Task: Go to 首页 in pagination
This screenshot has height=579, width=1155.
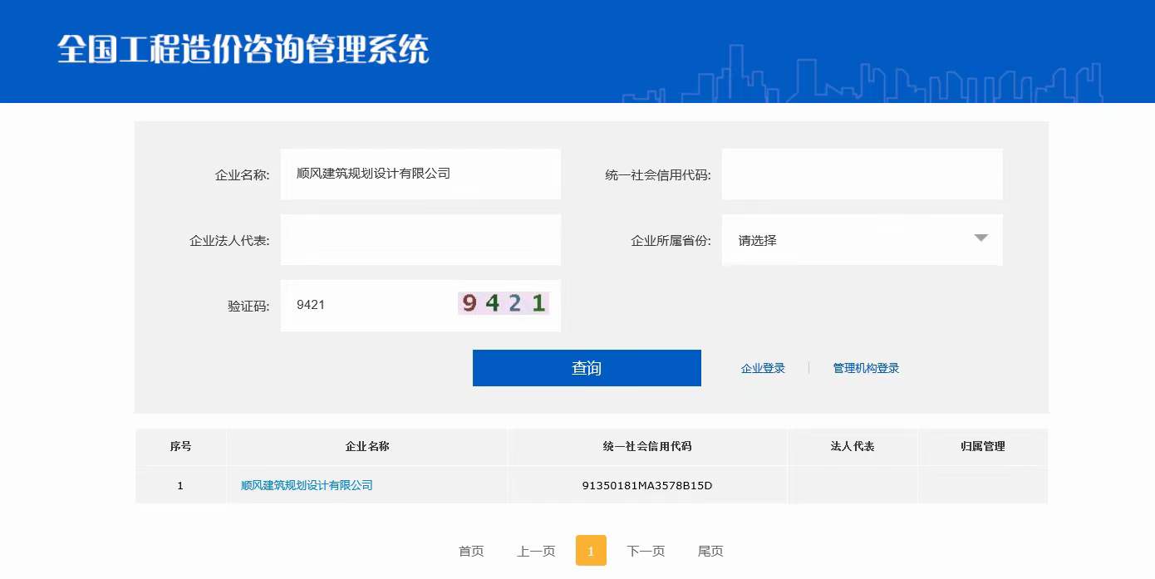Action: tap(471, 551)
